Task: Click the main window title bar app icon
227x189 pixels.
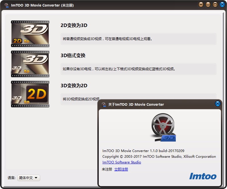Action: tap(6, 5)
